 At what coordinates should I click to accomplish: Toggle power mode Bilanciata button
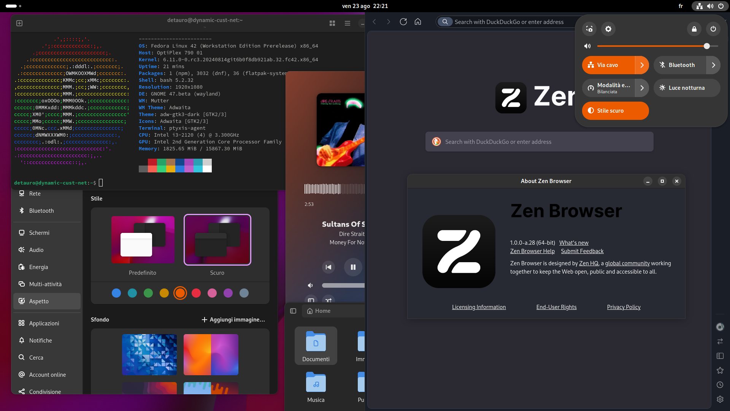[x=608, y=88]
